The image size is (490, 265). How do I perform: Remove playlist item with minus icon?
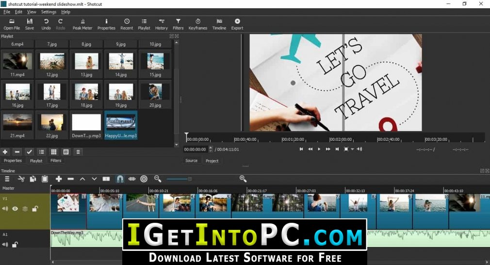17,152
